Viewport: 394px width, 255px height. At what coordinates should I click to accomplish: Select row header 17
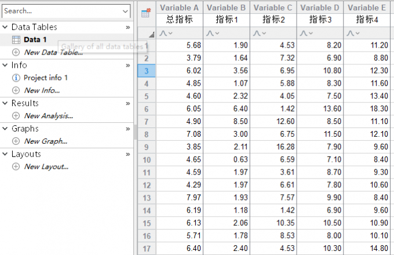tap(147, 249)
